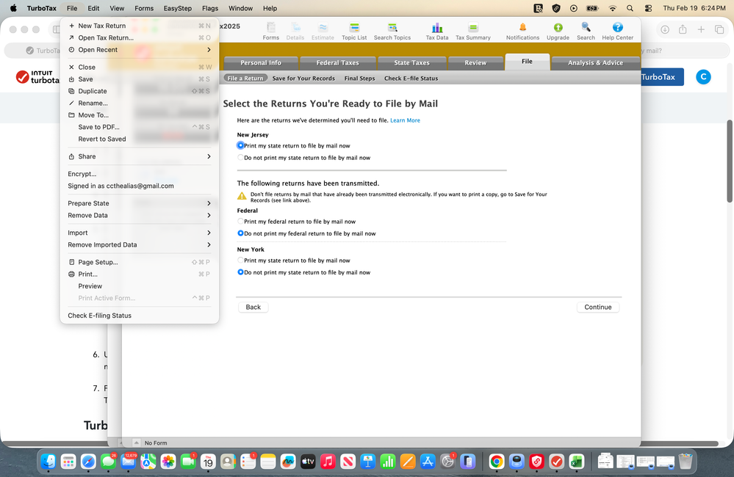Click the Upgrade toolbar icon

558,28
